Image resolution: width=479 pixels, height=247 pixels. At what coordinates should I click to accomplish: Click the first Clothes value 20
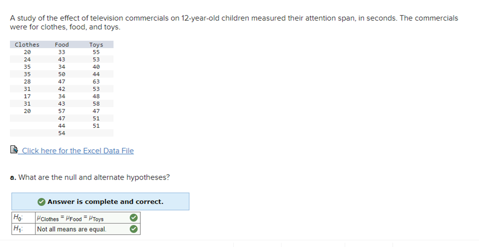click(x=27, y=52)
